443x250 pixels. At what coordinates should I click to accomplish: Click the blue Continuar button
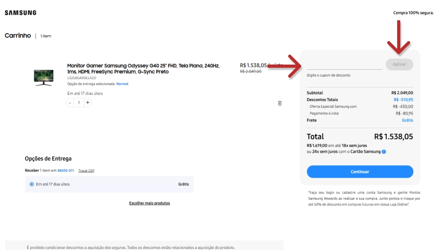click(360, 171)
